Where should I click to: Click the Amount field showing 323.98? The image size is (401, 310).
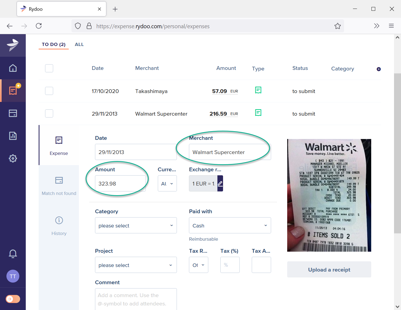click(120, 183)
